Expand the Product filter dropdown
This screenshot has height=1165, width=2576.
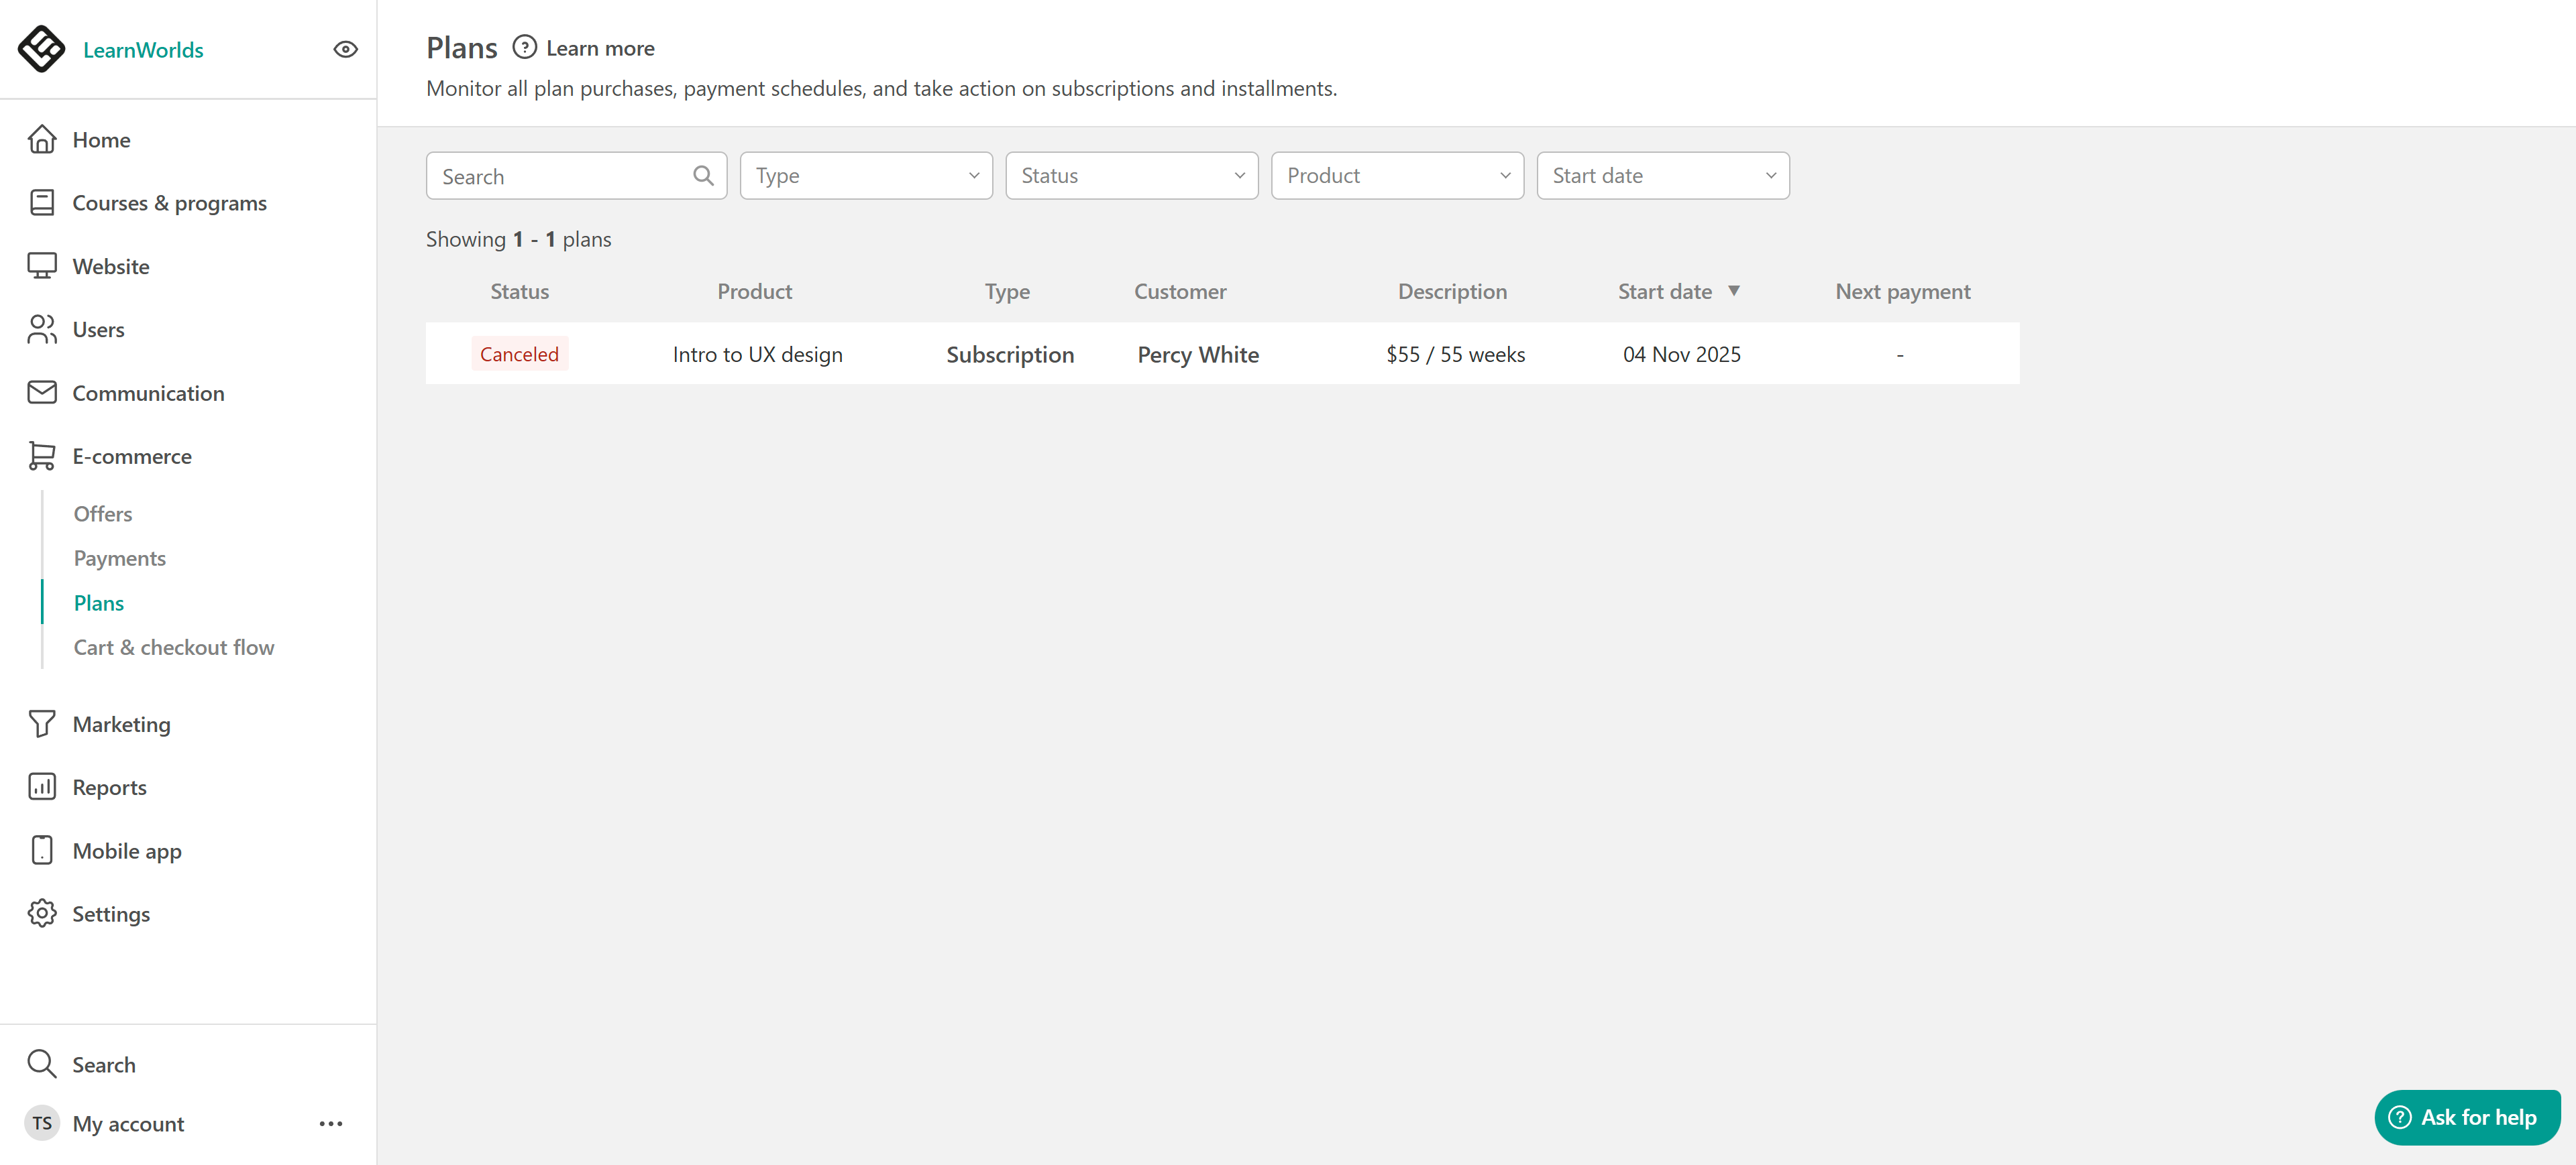click(1396, 176)
